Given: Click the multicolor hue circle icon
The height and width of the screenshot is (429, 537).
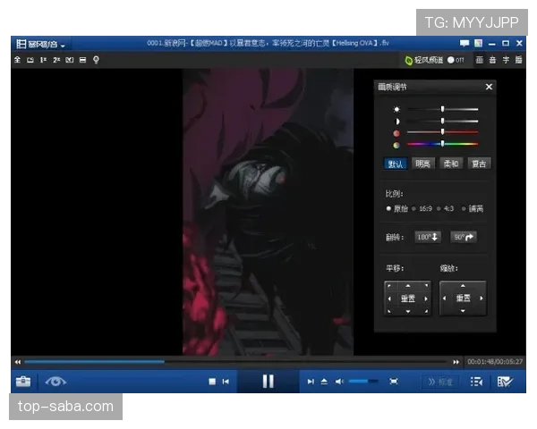Looking at the screenshot, I should click(396, 145).
